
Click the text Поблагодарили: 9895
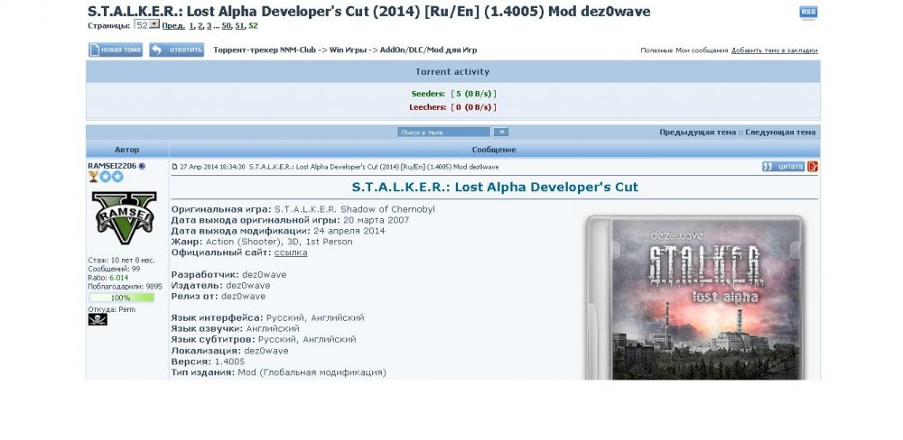125,287
